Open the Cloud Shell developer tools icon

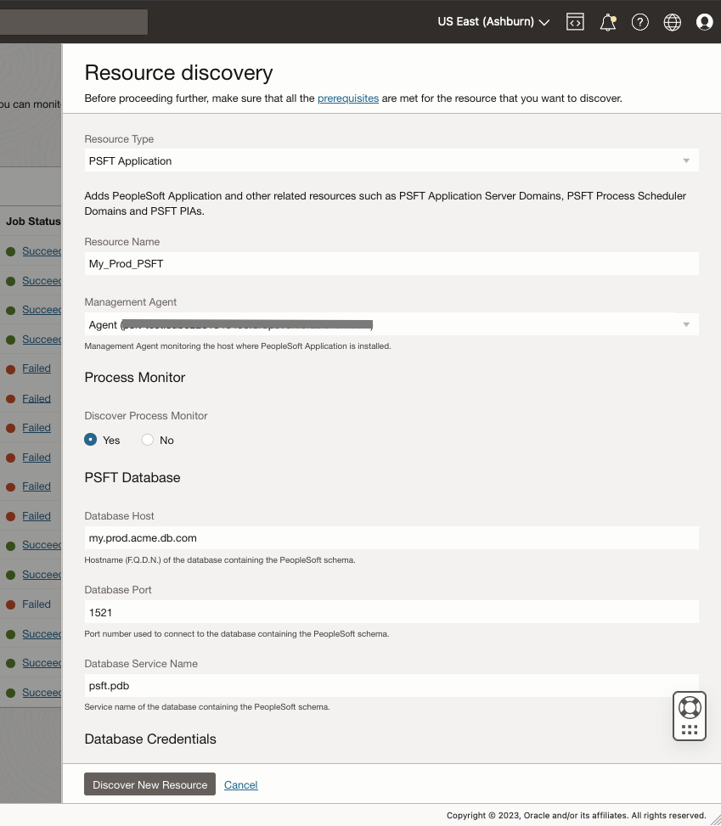pyautogui.click(x=576, y=22)
